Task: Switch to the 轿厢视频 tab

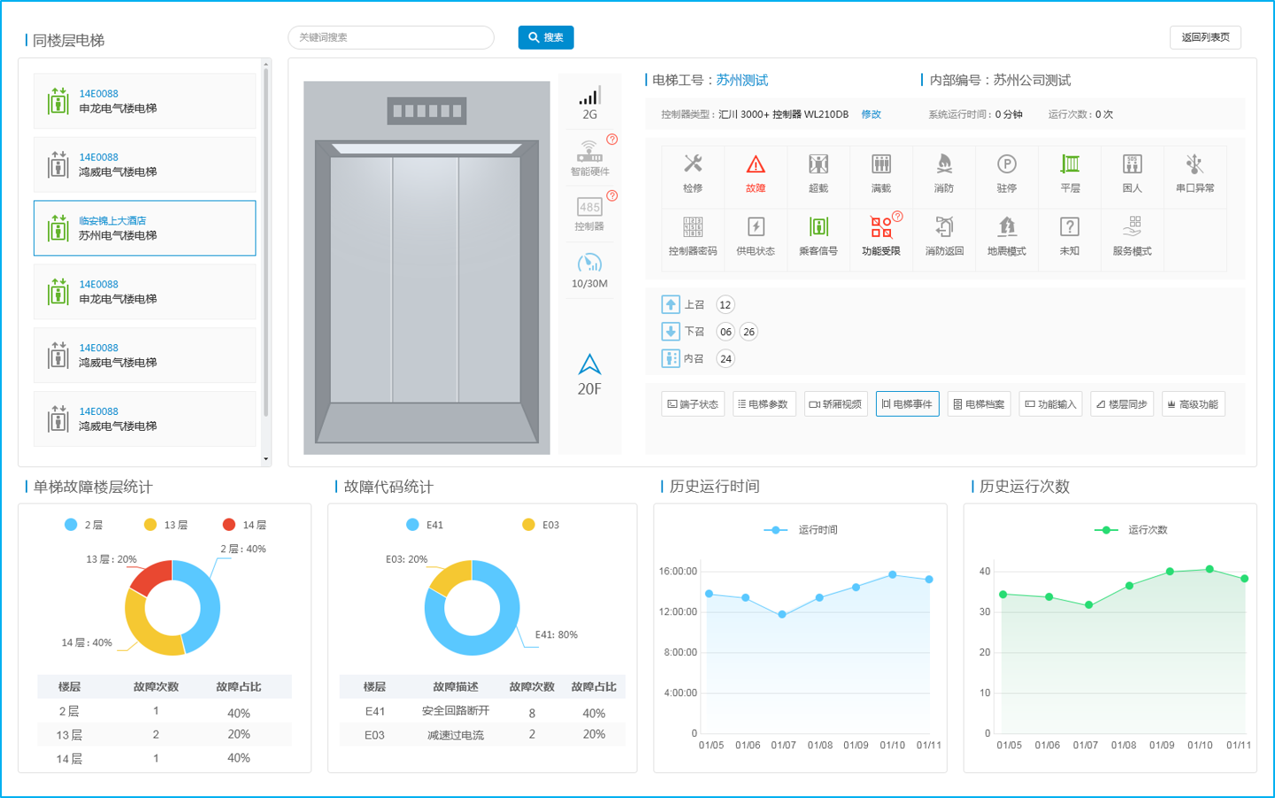Action: (835, 404)
